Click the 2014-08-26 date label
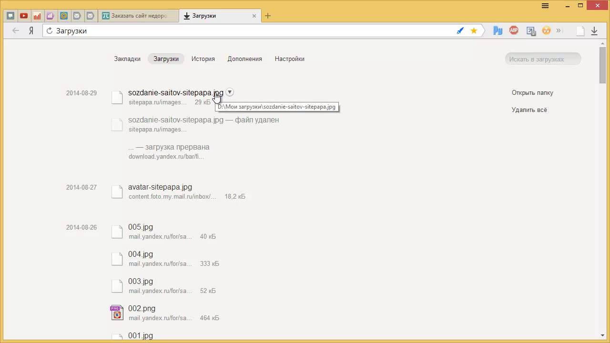The image size is (610, 343). pos(81,228)
